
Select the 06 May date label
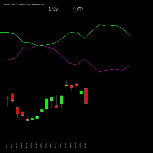(x=26, y=145)
